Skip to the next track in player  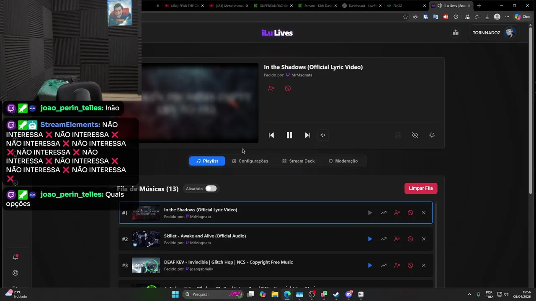point(307,135)
